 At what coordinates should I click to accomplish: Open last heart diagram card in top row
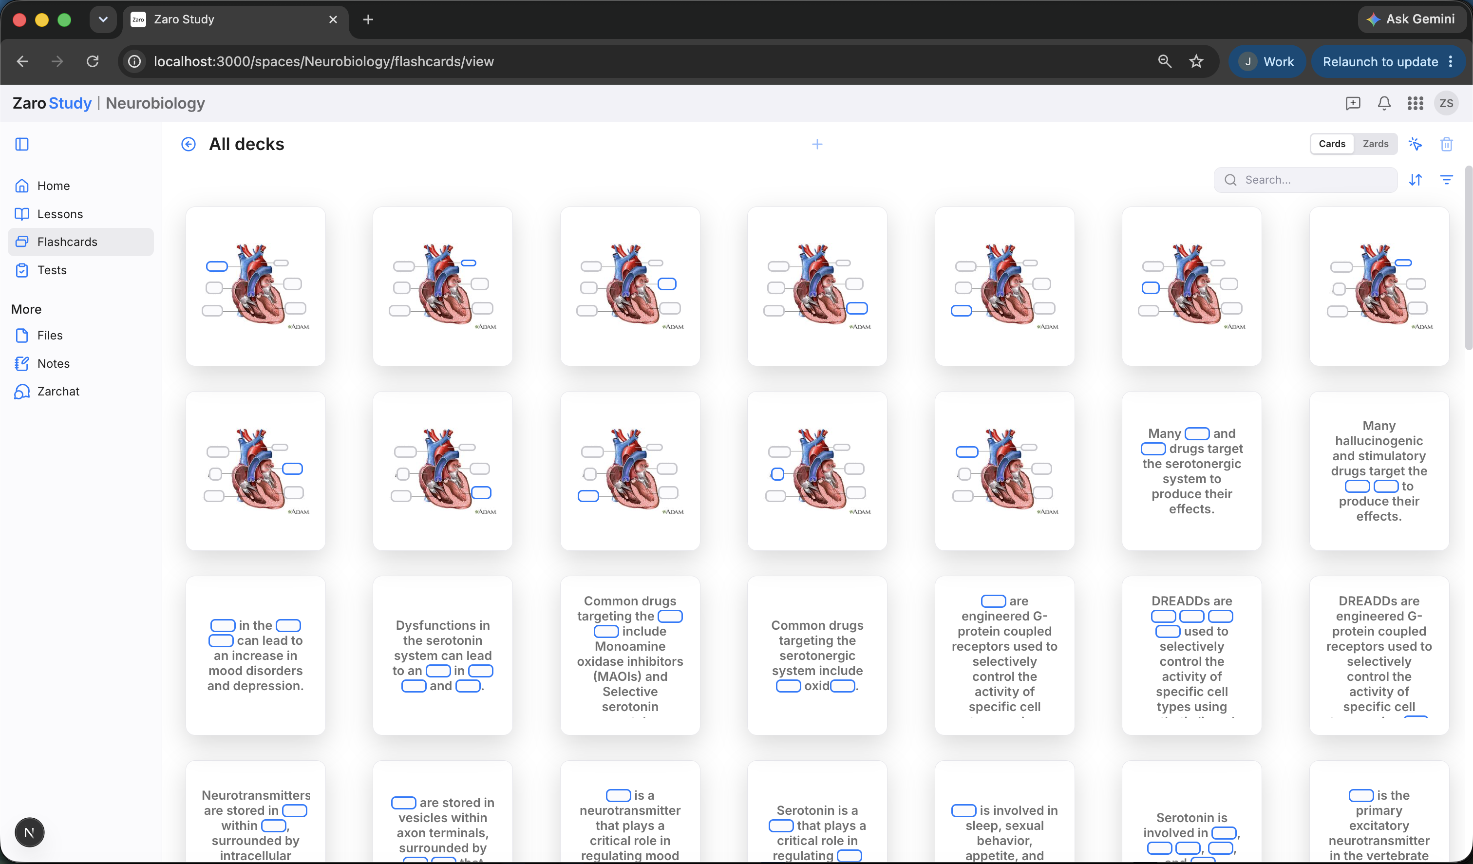point(1379,286)
